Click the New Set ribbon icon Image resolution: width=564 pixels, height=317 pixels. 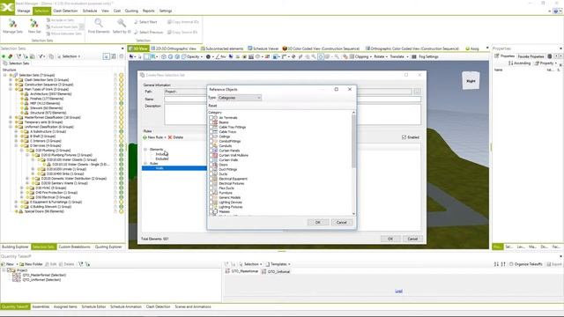34,25
